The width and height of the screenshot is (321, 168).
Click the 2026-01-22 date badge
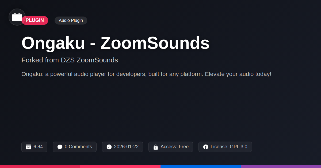(123, 147)
